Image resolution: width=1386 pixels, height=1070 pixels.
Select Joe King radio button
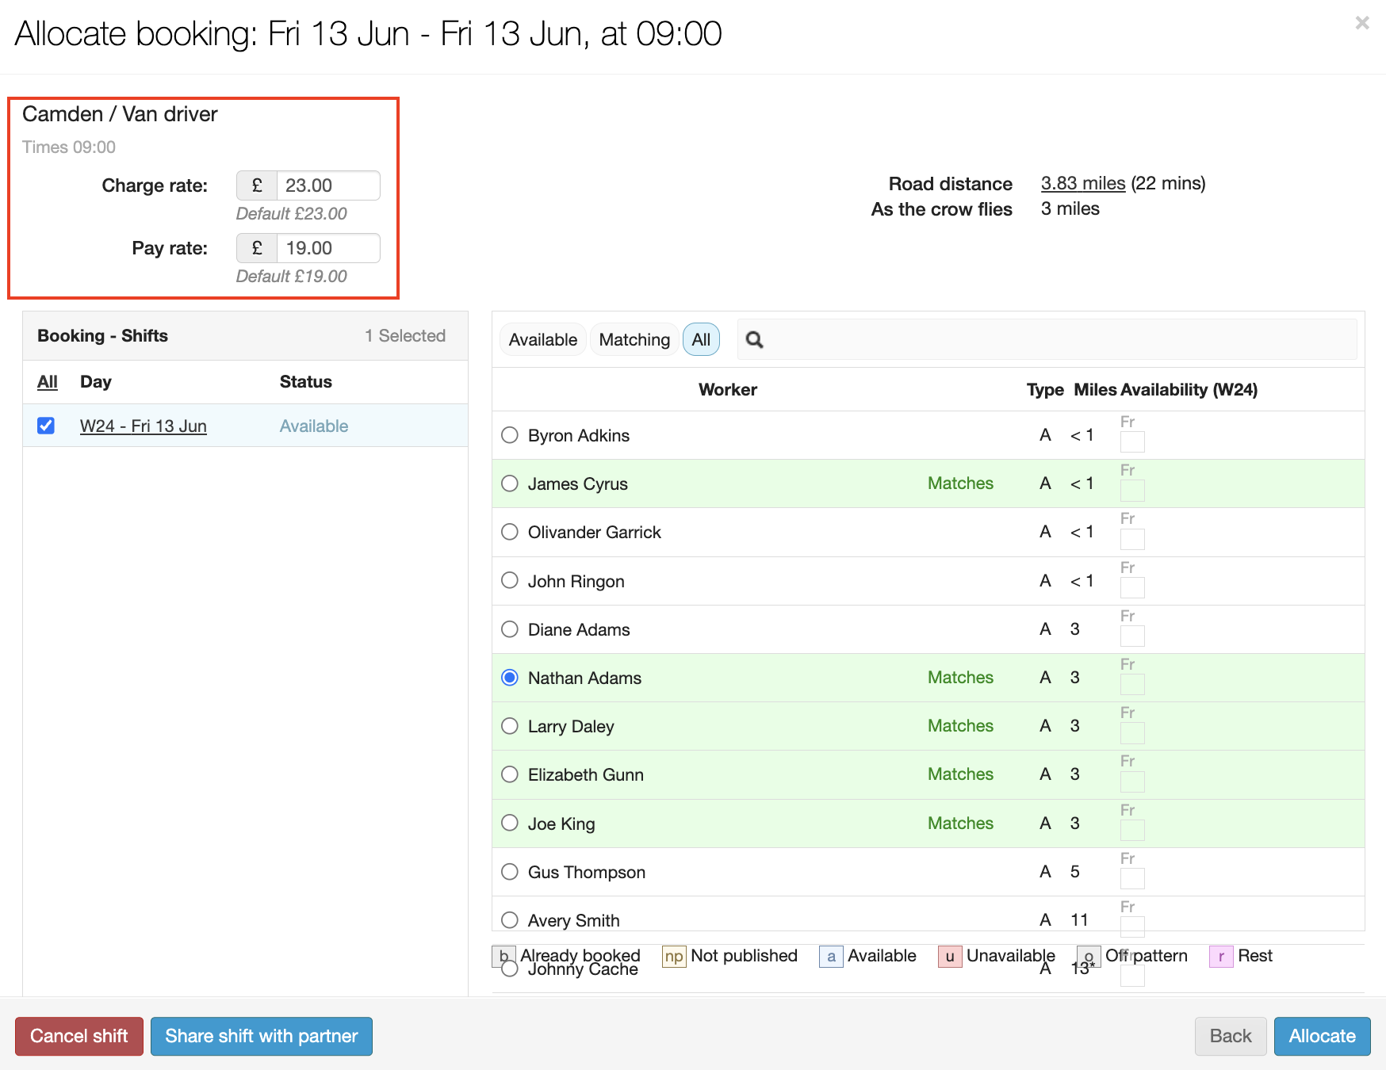click(510, 823)
